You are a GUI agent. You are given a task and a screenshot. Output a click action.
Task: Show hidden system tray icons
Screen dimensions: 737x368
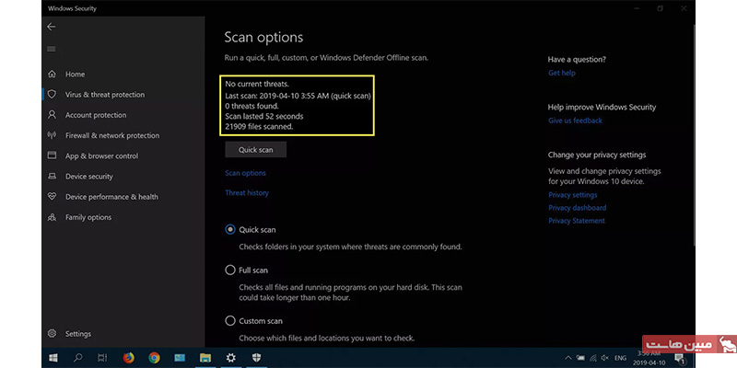click(x=567, y=358)
